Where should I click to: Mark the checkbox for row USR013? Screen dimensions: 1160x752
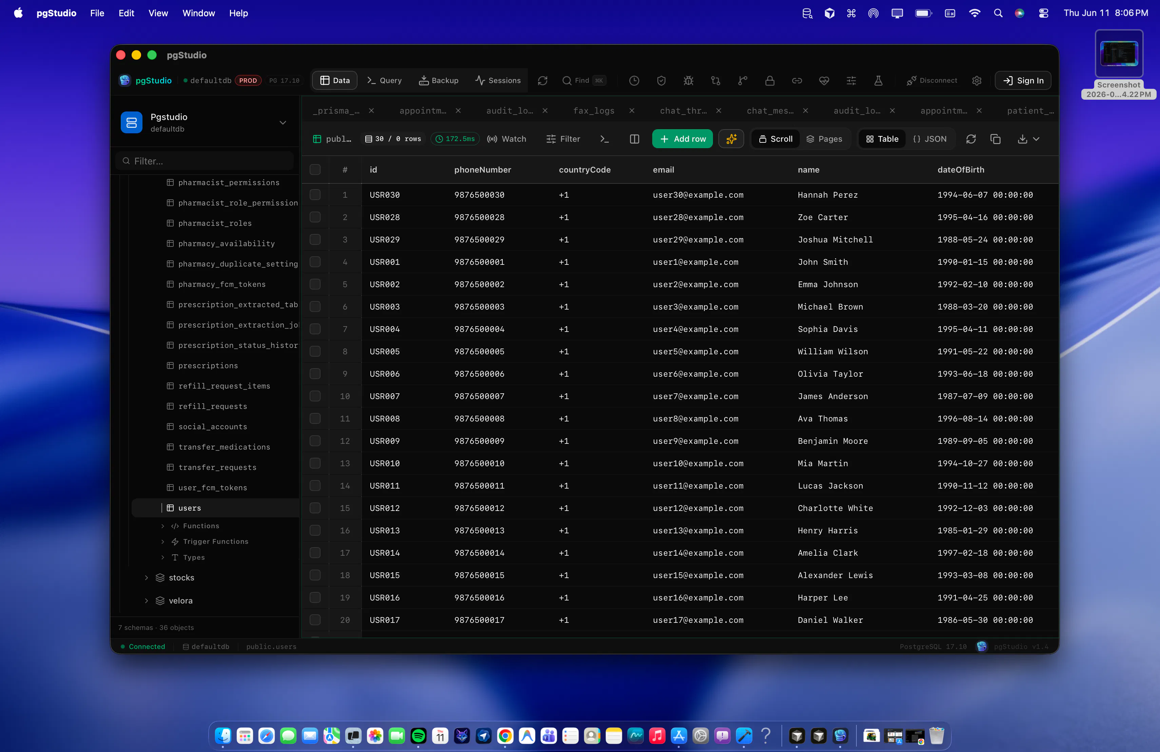315,530
